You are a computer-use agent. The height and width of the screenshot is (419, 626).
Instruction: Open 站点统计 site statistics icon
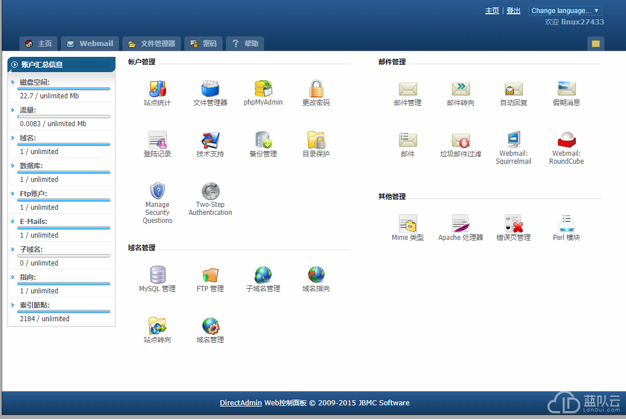click(157, 89)
